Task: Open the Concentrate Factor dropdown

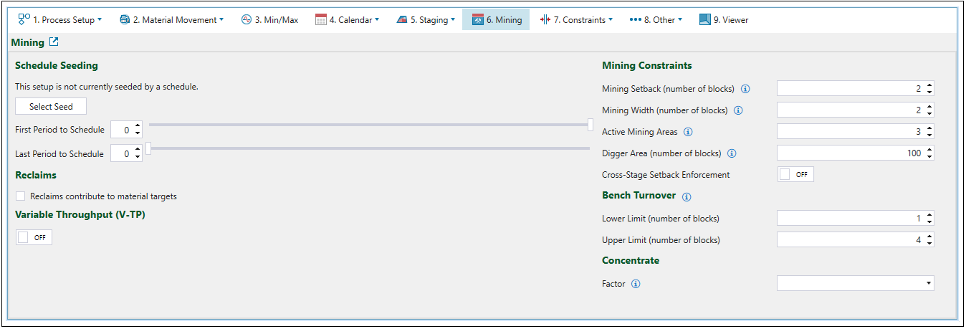Action: [x=855, y=284]
